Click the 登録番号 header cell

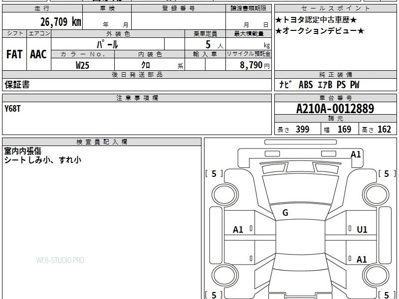point(179,8)
